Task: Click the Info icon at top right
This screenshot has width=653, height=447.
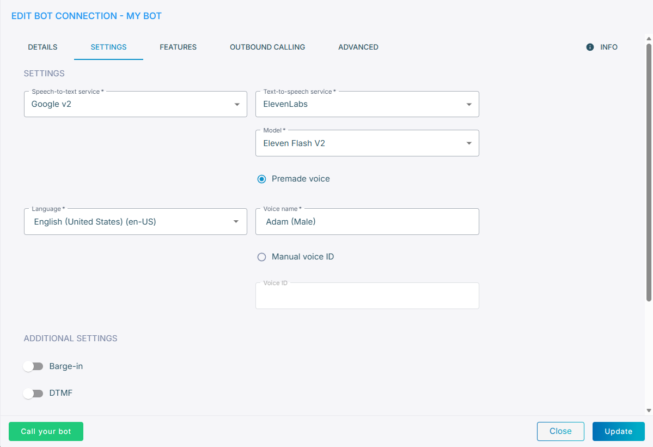Action: coord(589,47)
